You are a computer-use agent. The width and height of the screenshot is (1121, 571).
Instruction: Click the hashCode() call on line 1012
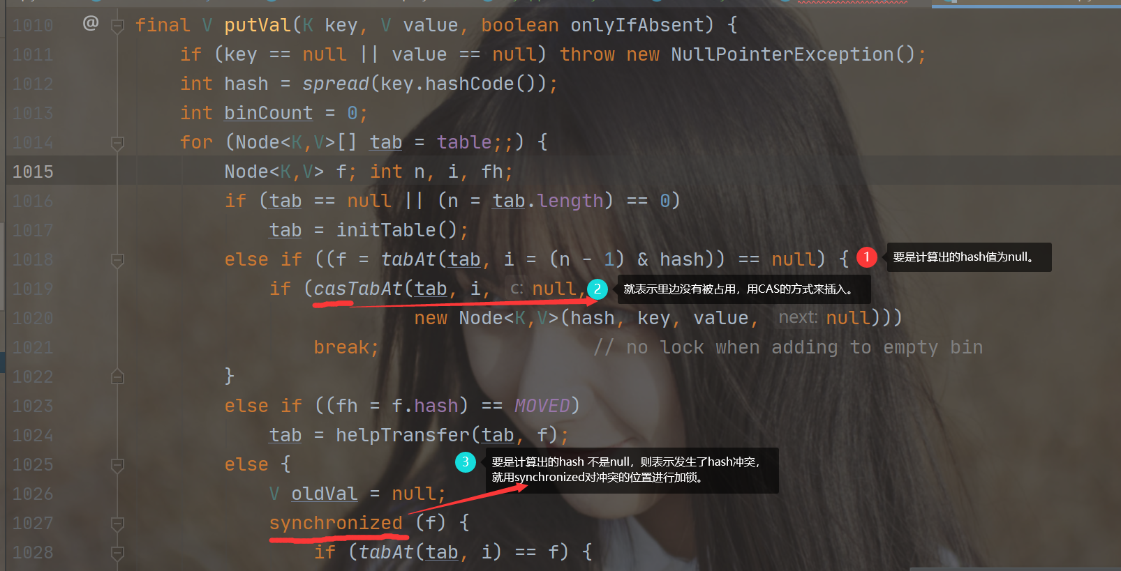tap(480, 84)
